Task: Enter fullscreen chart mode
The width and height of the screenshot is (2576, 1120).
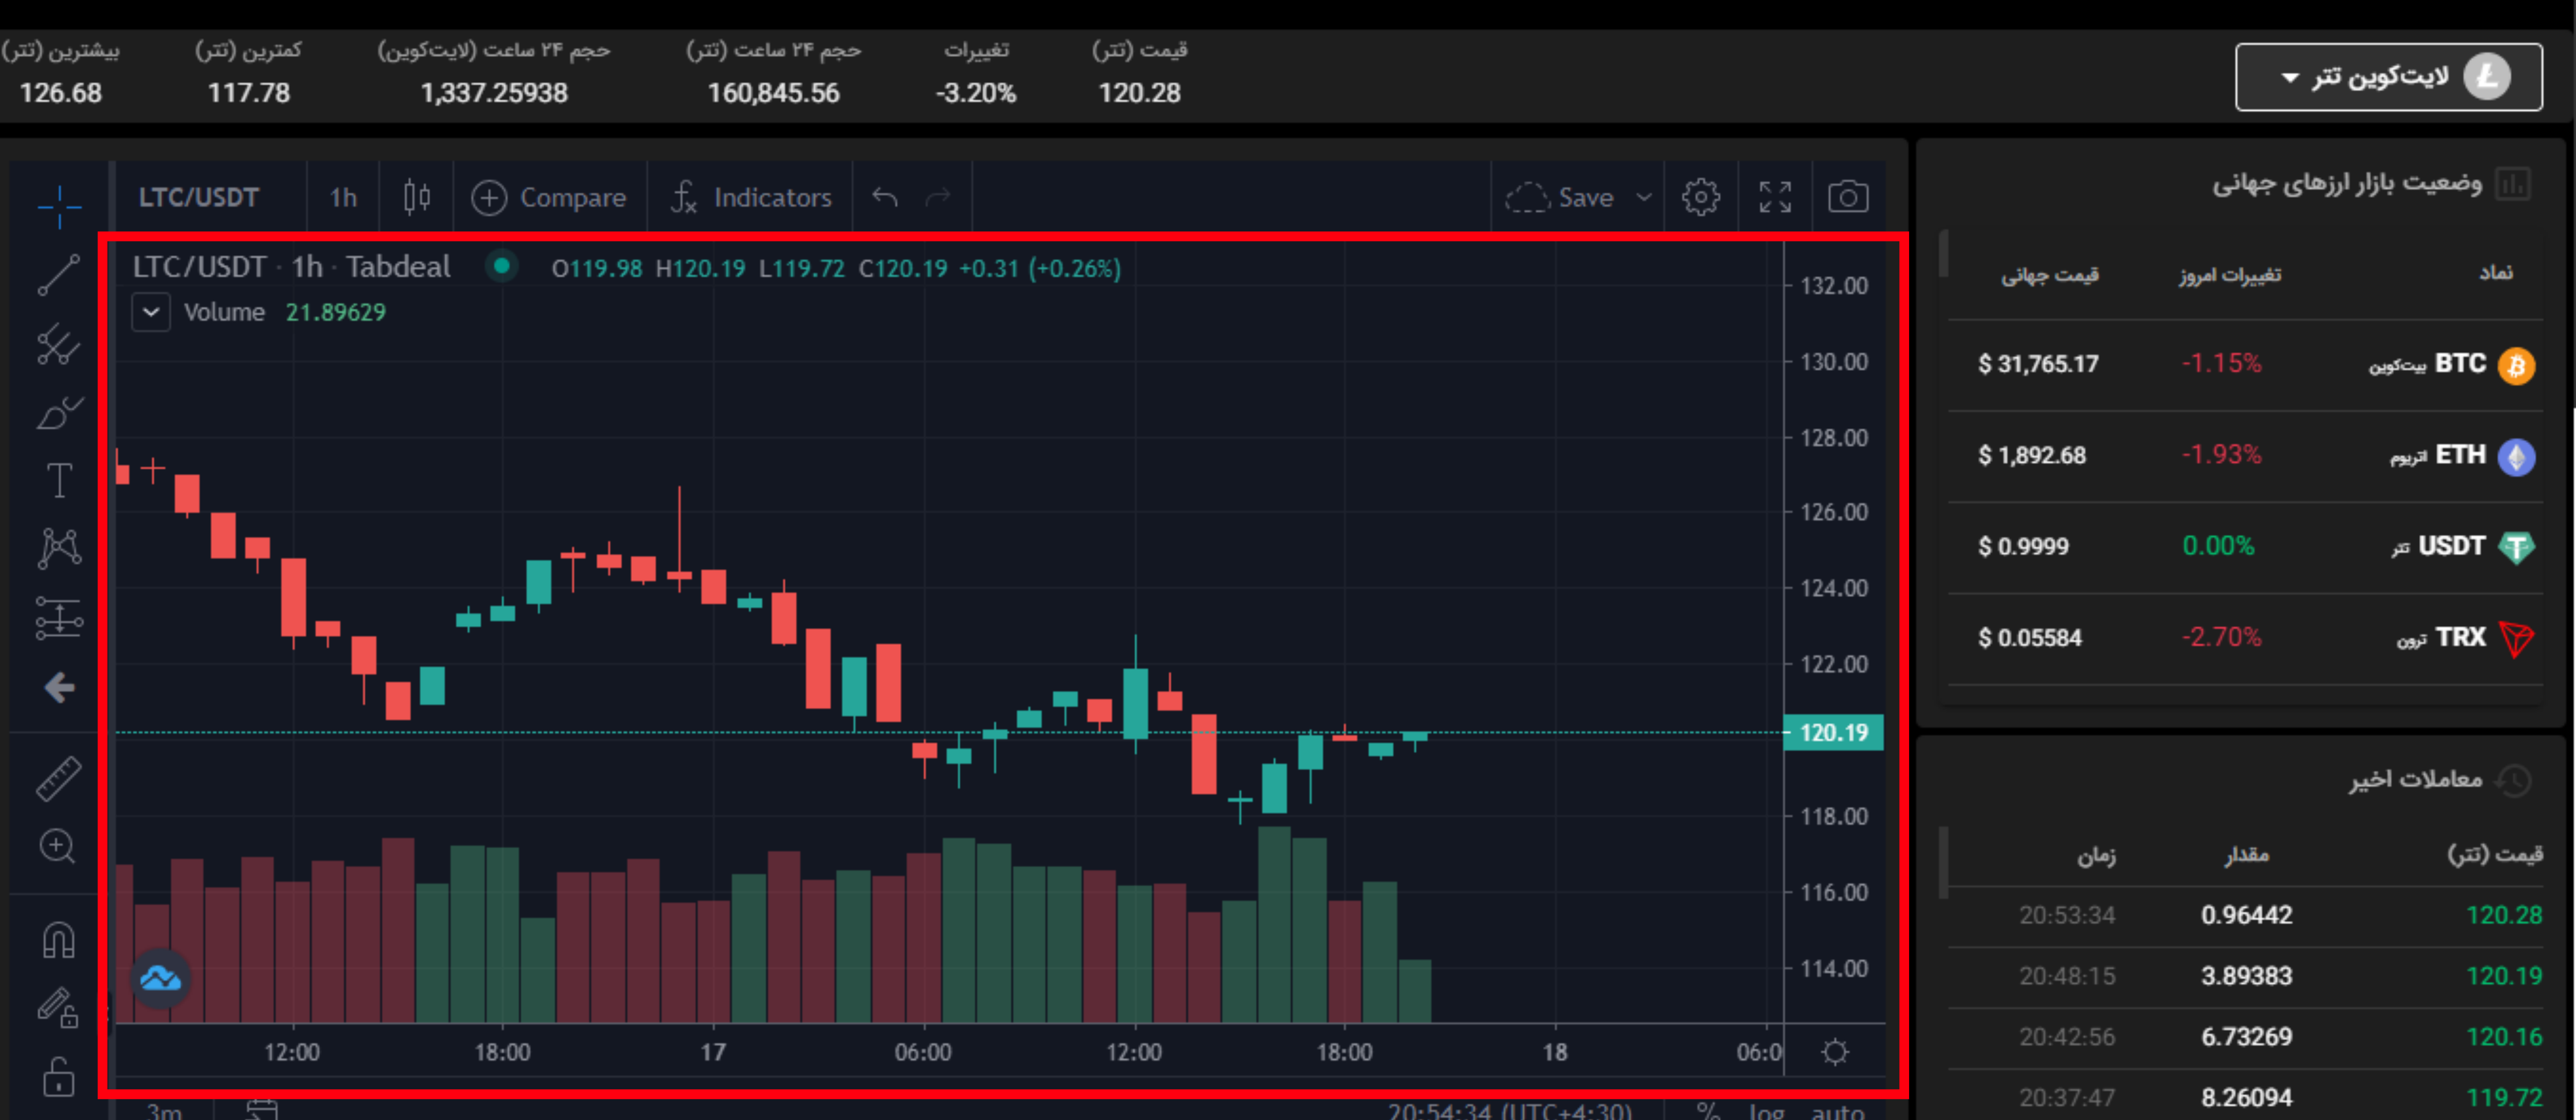Action: [x=1775, y=197]
